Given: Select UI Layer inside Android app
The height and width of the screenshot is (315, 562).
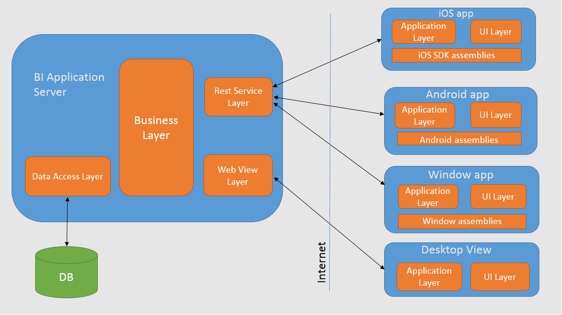Looking at the screenshot, I should point(495,115).
